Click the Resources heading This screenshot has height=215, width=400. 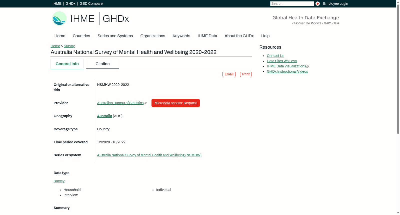[x=270, y=47]
